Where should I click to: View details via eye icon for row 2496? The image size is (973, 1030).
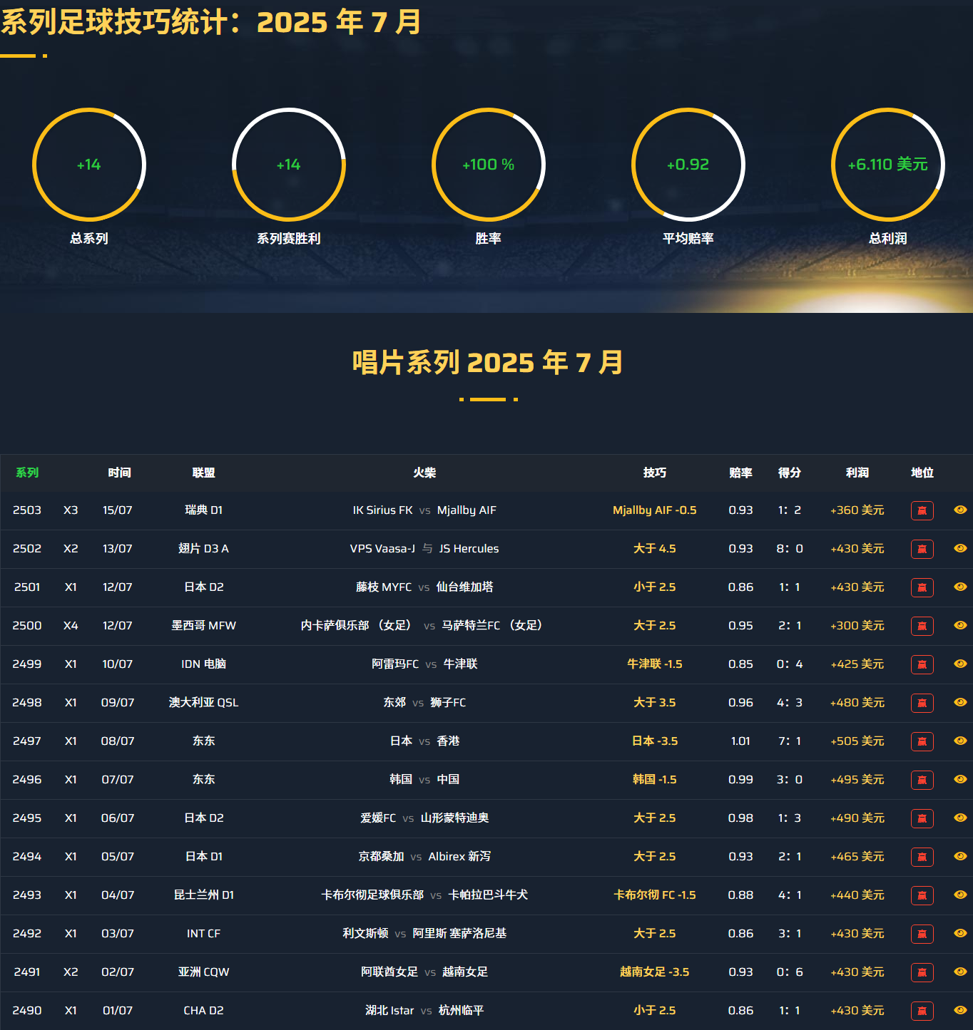click(x=960, y=779)
